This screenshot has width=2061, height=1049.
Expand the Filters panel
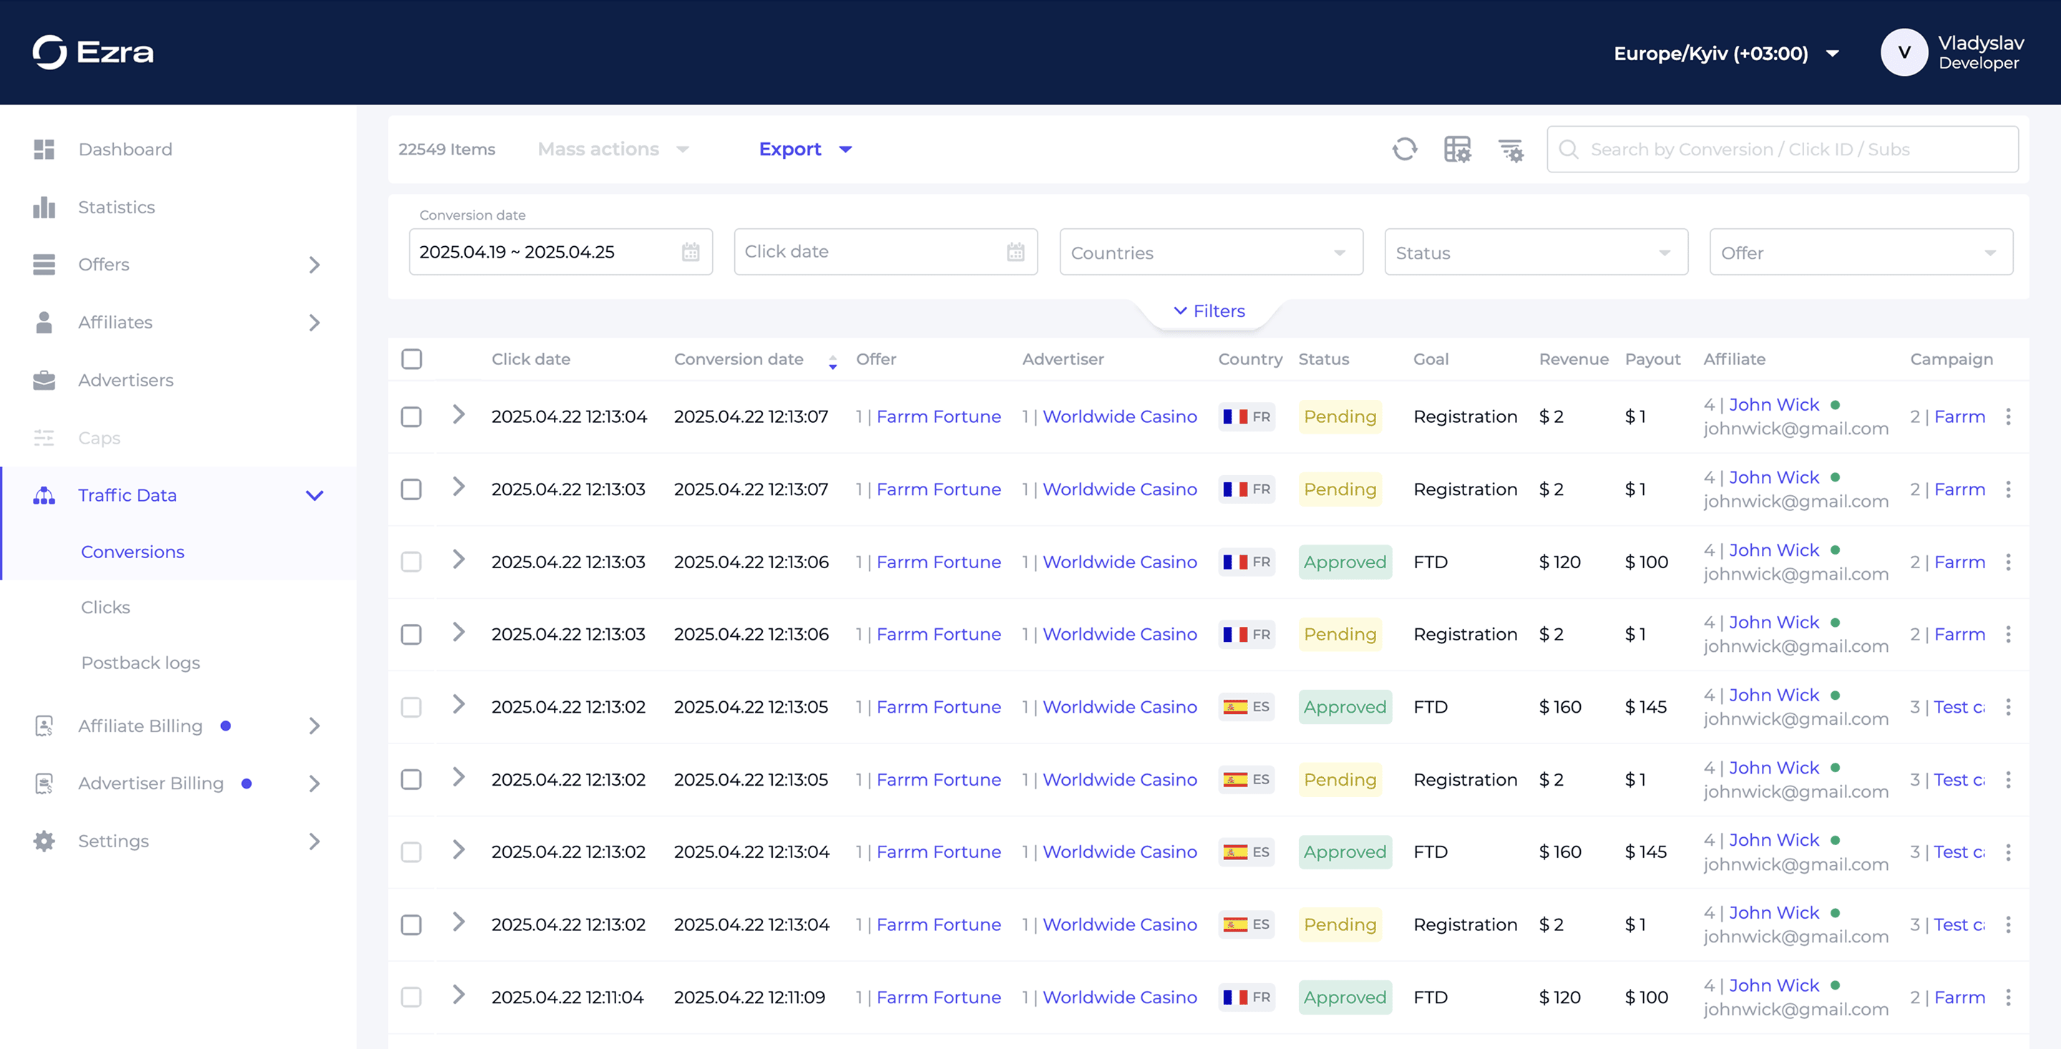[x=1209, y=311]
